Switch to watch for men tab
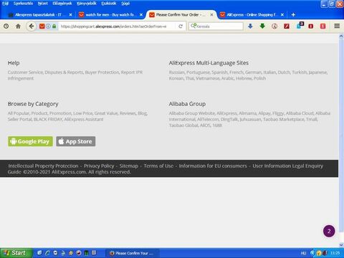The height and width of the screenshot is (258, 344). 111,15
